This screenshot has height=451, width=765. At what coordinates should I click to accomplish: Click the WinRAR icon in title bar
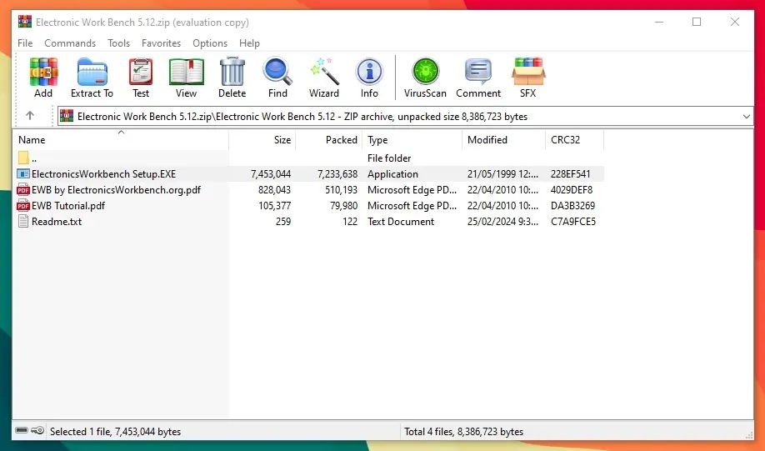(x=25, y=22)
